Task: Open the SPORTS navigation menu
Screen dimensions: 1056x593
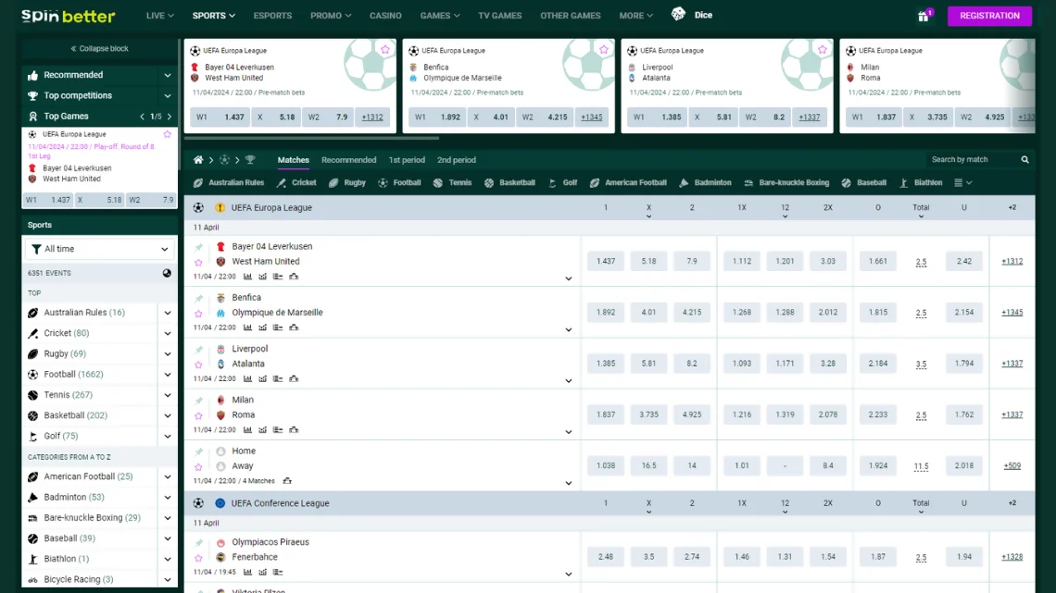Action: (x=213, y=16)
